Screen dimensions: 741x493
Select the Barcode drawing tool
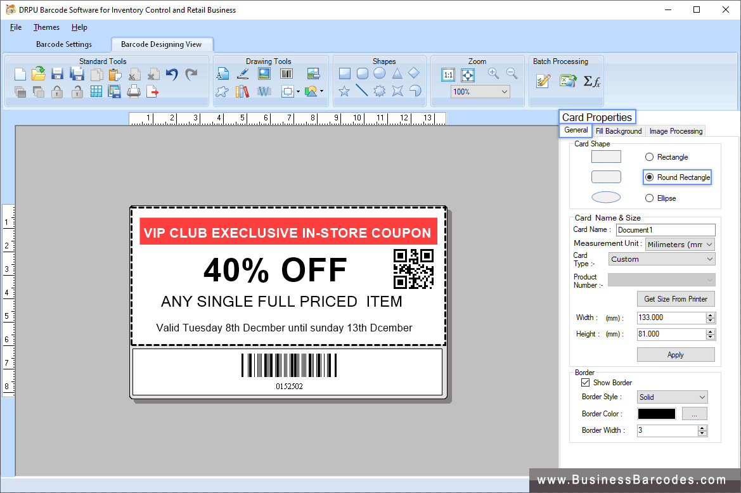tap(286, 73)
